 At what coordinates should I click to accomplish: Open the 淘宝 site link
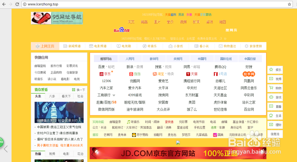(x=158, y=74)
